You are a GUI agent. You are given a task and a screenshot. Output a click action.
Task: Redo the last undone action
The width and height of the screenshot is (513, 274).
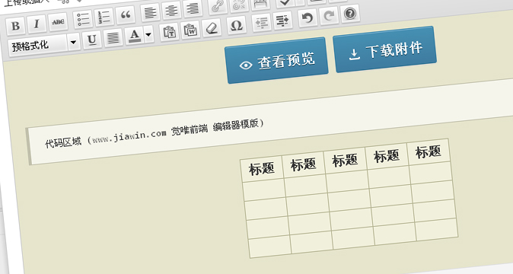click(x=329, y=16)
